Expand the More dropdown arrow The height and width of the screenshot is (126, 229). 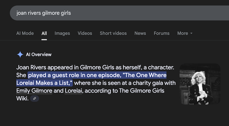tap(191, 33)
